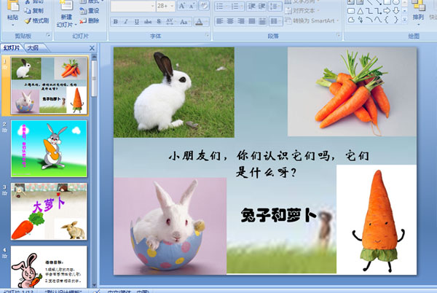437x293 pixels.
Task: Delete the slide using 删除 button
Action: (89, 21)
